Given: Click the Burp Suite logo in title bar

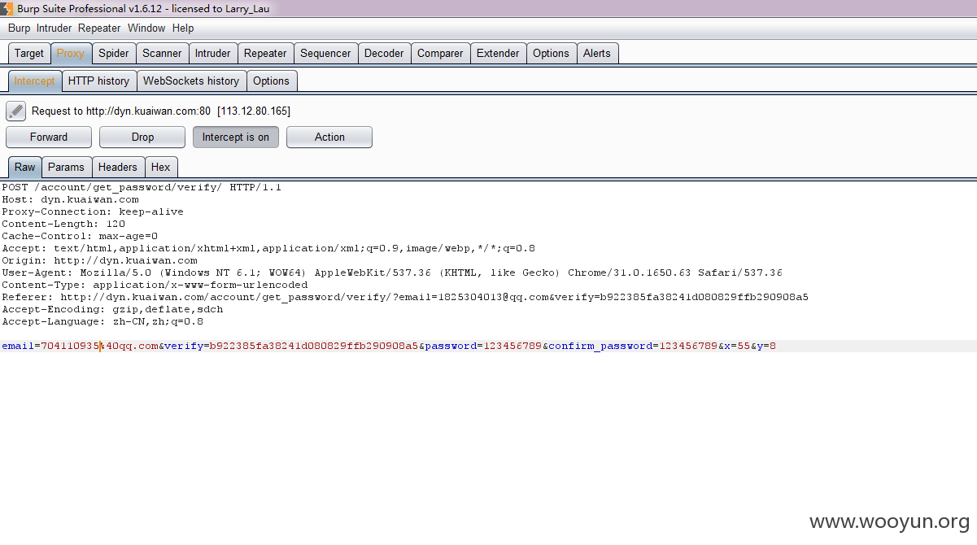Looking at the screenshot, I should pyautogui.click(x=7, y=9).
